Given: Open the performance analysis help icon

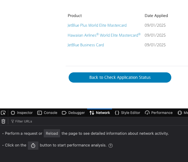Looking at the screenshot, I should 111,146.
